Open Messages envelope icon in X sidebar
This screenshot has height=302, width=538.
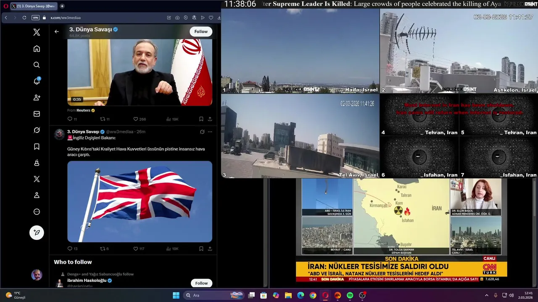(x=37, y=114)
